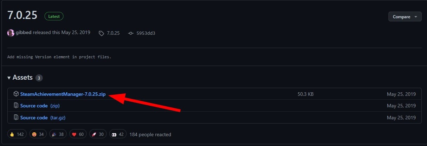Open the 5953dd3 commit link

[x=146, y=33]
